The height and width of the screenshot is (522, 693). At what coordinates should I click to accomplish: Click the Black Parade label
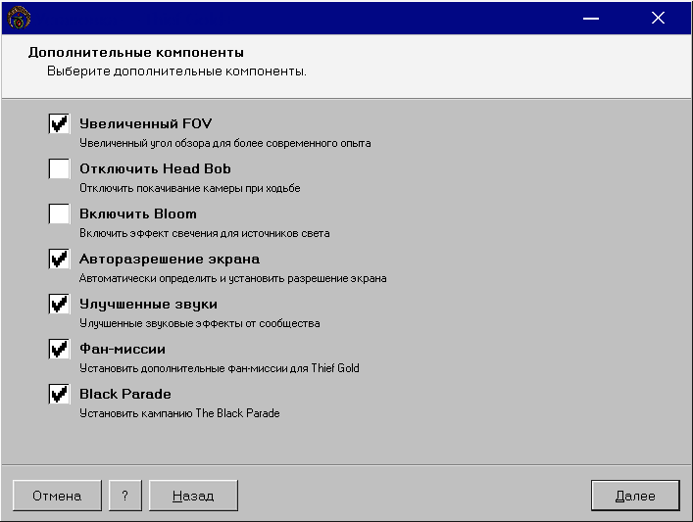[125, 394]
